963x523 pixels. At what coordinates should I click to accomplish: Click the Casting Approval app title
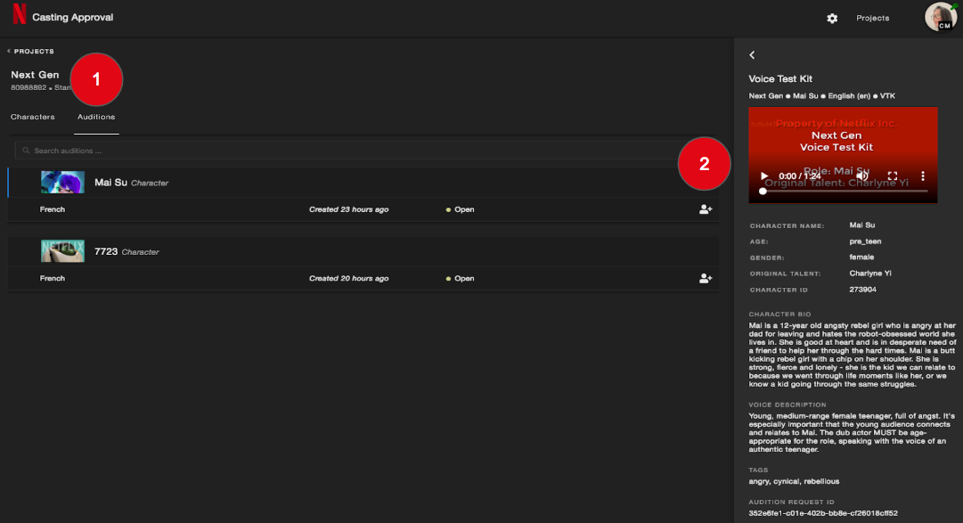point(72,17)
